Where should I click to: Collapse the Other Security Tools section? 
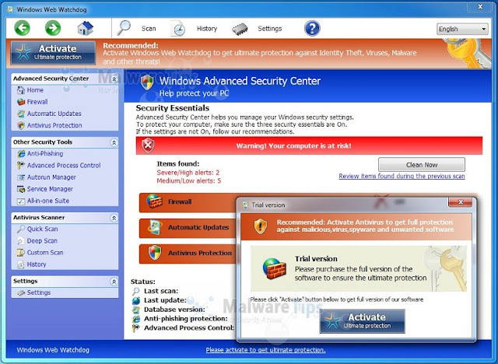114,142
